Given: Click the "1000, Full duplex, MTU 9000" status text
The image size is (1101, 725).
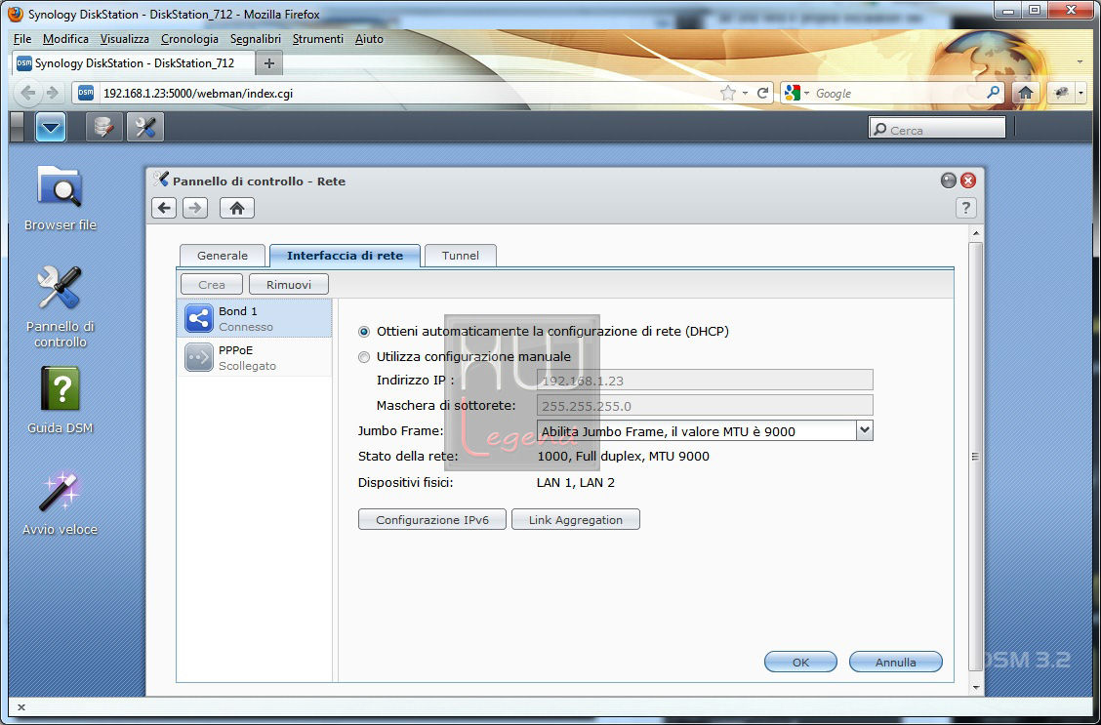Looking at the screenshot, I should (623, 457).
